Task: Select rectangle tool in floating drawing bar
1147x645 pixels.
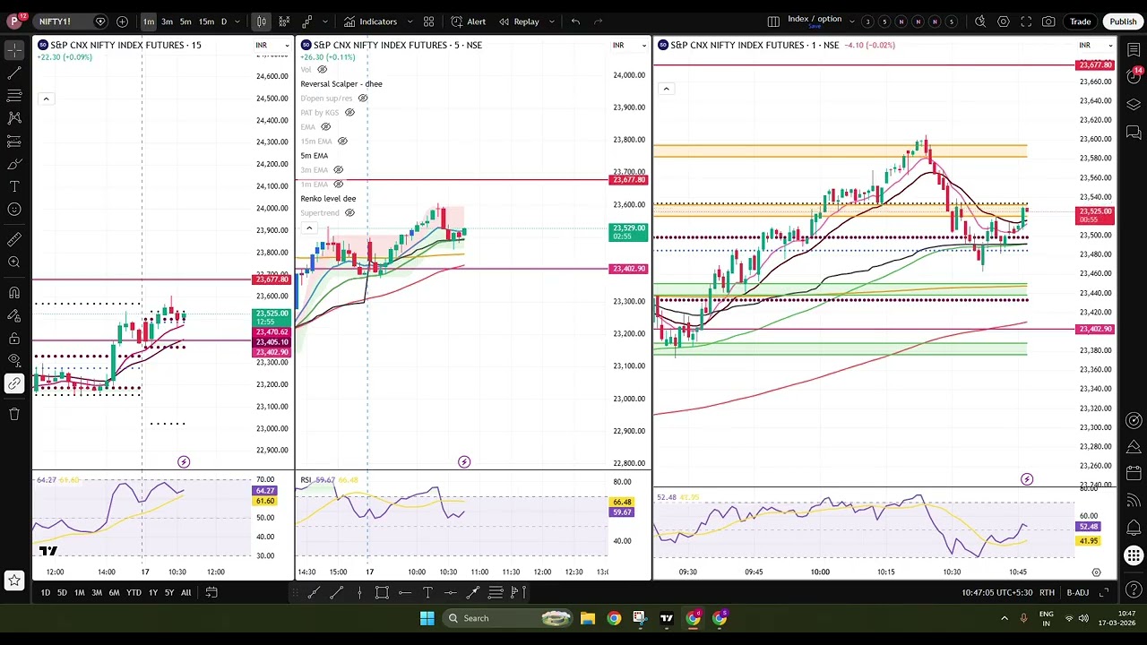Action: tap(382, 592)
